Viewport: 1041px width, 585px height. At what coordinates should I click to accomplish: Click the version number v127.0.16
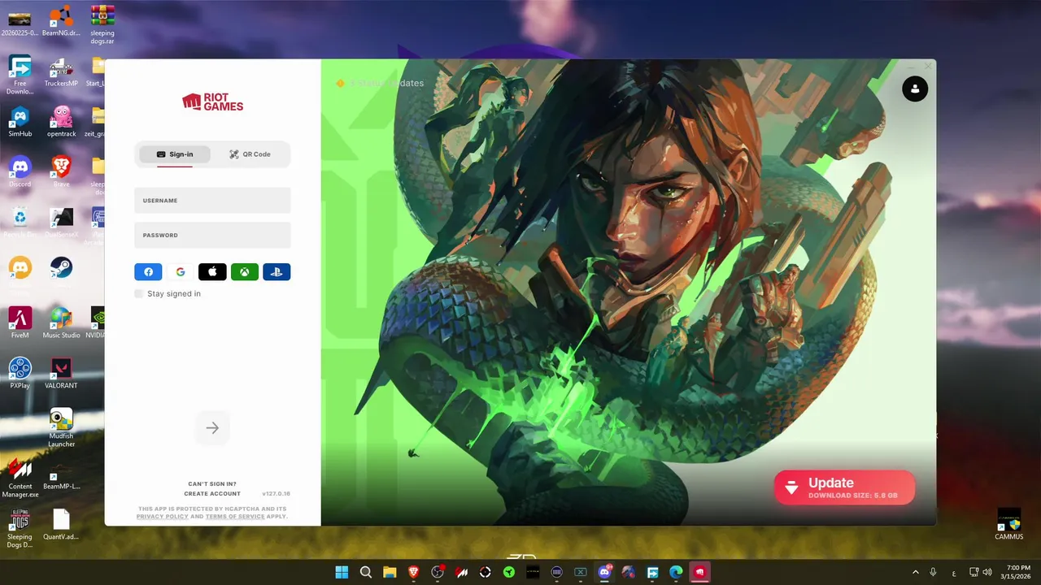[x=276, y=493]
